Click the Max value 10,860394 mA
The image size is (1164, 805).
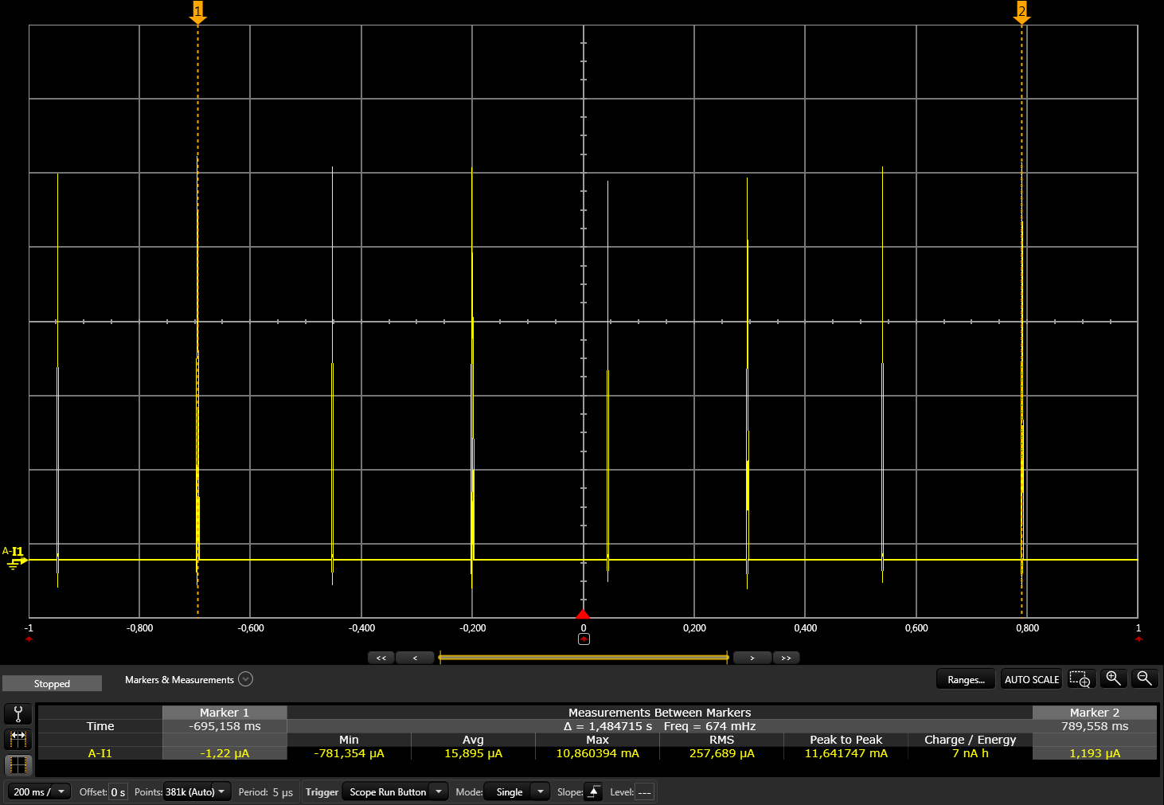coord(597,753)
